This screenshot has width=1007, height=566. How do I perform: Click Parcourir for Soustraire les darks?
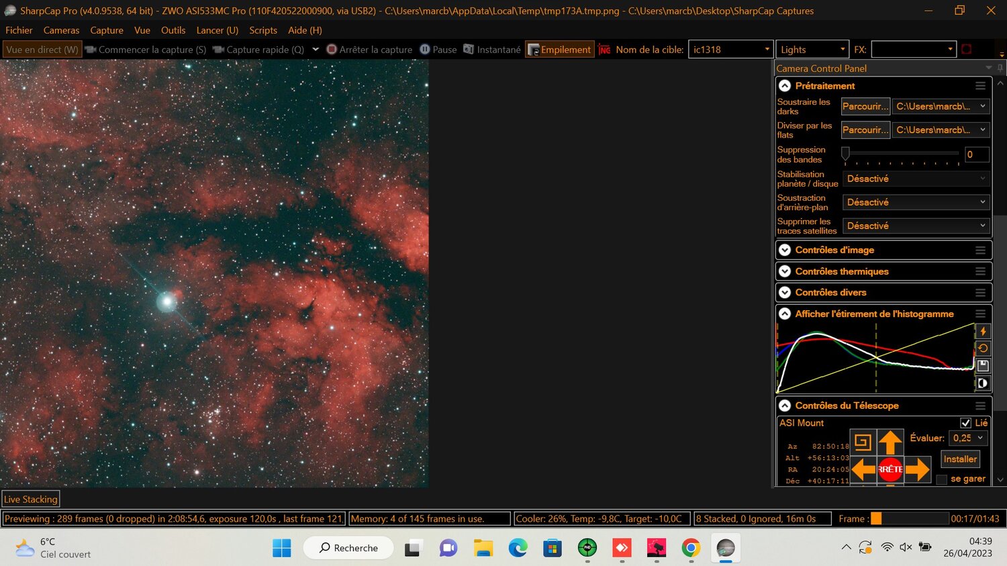(865, 106)
